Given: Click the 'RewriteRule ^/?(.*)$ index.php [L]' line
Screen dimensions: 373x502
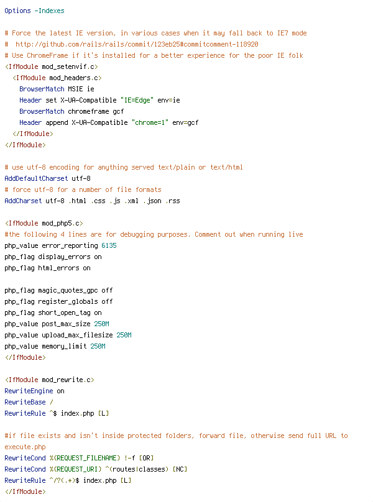Looking at the screenshot, I should [x=68, y=481].
